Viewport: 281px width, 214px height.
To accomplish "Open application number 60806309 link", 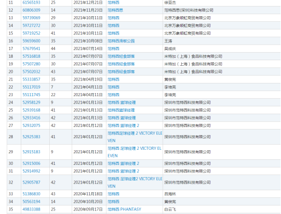I will point(31,10).
